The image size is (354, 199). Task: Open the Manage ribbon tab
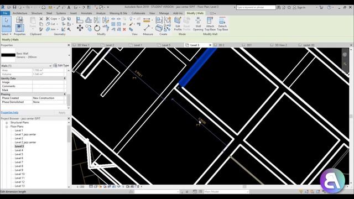[164, 13]
